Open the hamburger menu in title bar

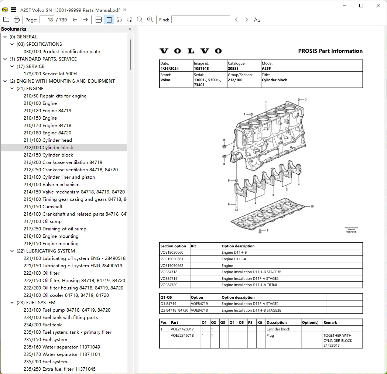pos(14,10)
